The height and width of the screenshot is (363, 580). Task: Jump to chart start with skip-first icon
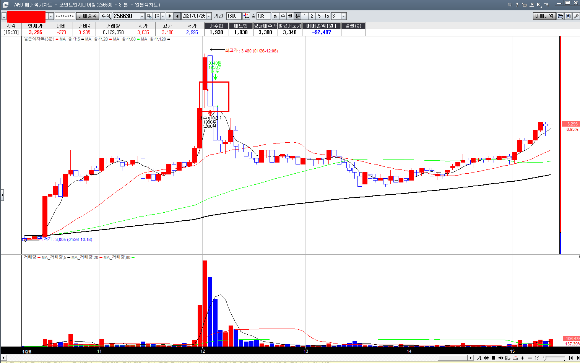tap(571, 358)
